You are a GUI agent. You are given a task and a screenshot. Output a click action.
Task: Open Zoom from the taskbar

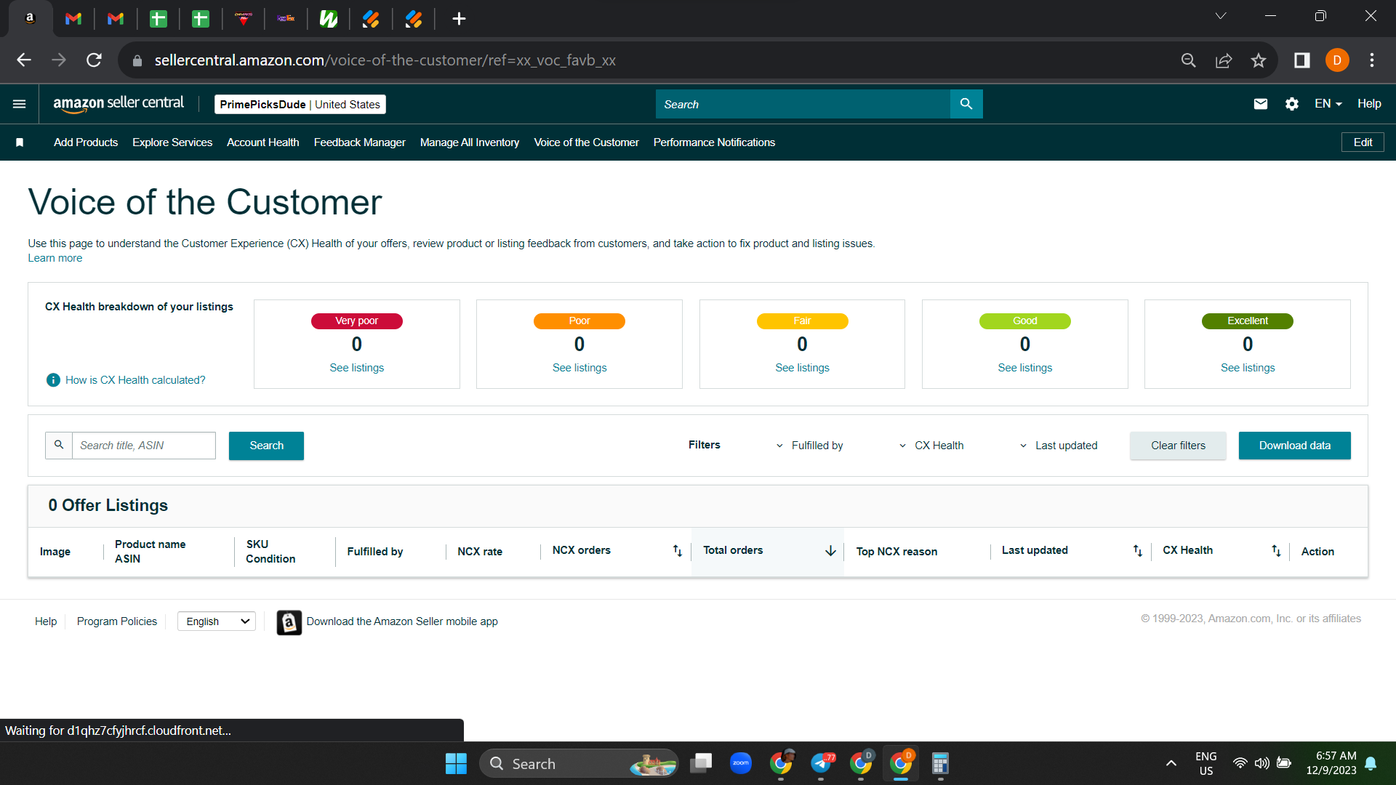(x=741, y=763)
